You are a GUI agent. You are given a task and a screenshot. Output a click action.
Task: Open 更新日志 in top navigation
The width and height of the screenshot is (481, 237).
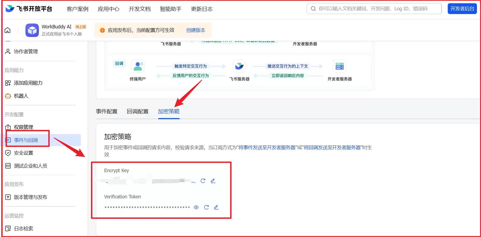click(x=202, y=9)
